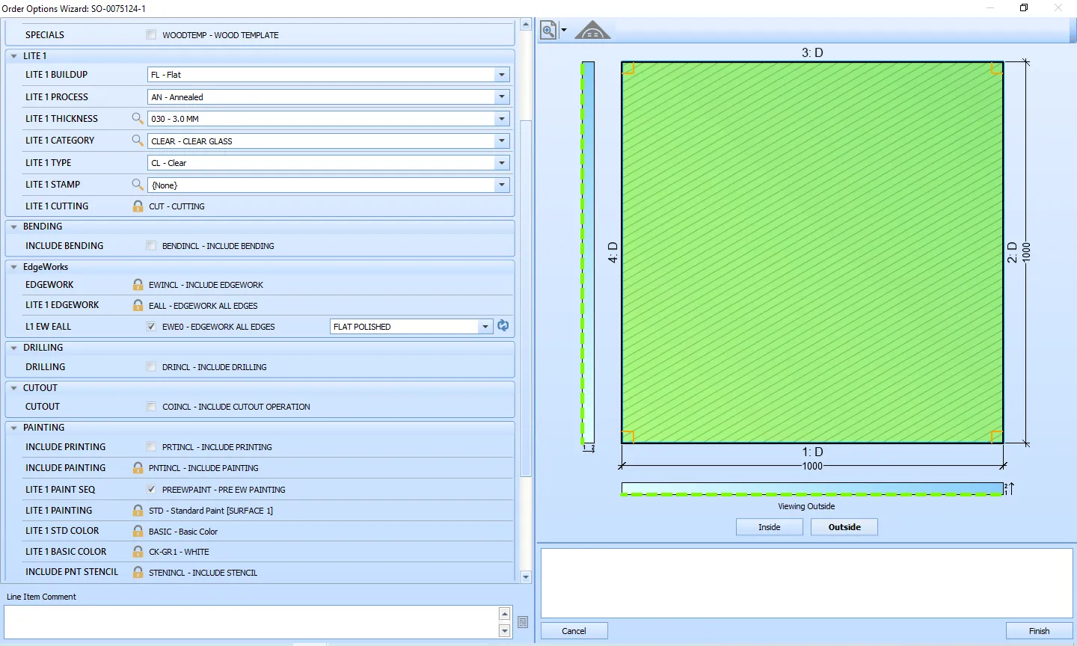The height and width of the screenshot is (646, 1077).
Task: Collapse the LITE 1 section
Action: coord(14,56)
